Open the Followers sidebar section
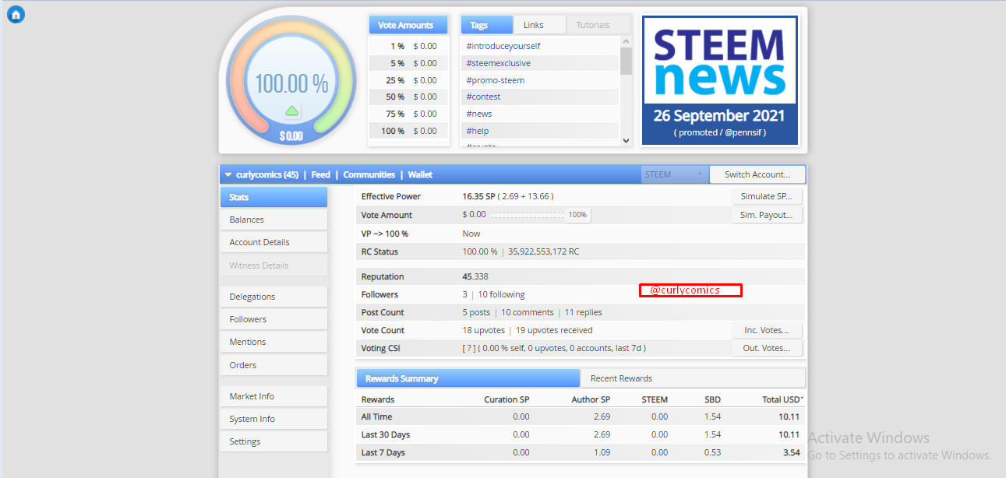This screenshot has height=478, width=1006. (274, 319)
